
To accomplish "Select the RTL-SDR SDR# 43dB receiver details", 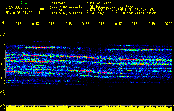I will point(122,10).
